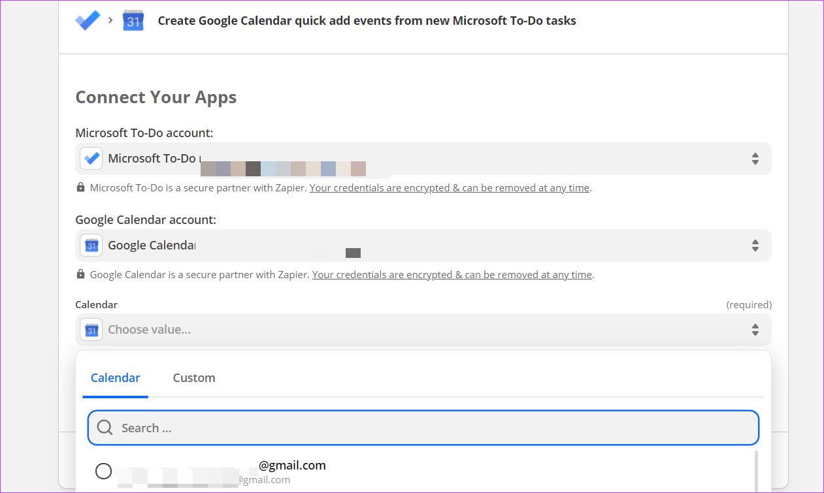Open the Microsoft To-Do credentials removal link

[450, 187]
